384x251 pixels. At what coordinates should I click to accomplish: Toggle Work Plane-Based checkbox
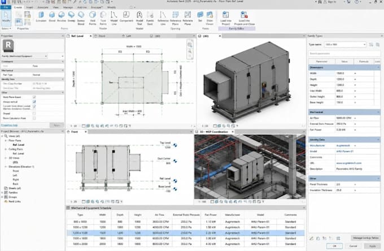tap(34, 97)
